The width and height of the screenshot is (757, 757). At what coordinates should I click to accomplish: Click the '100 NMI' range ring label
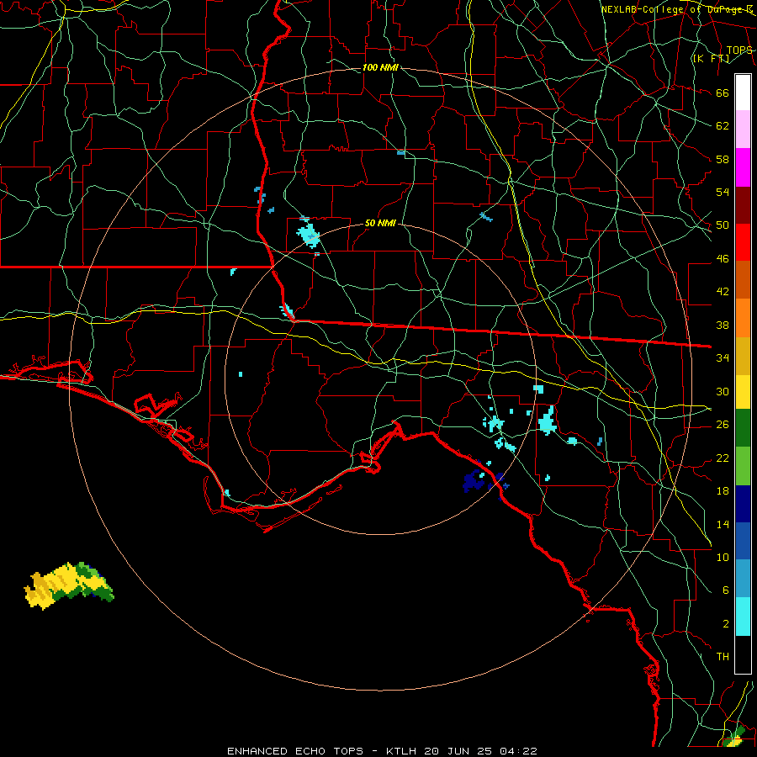pyautogui.click(x=380, y=67)
